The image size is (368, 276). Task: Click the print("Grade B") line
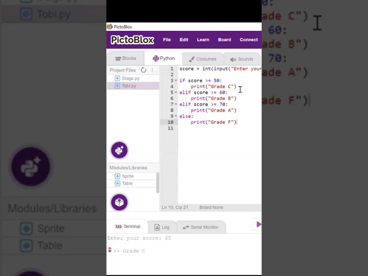[213, 98]
